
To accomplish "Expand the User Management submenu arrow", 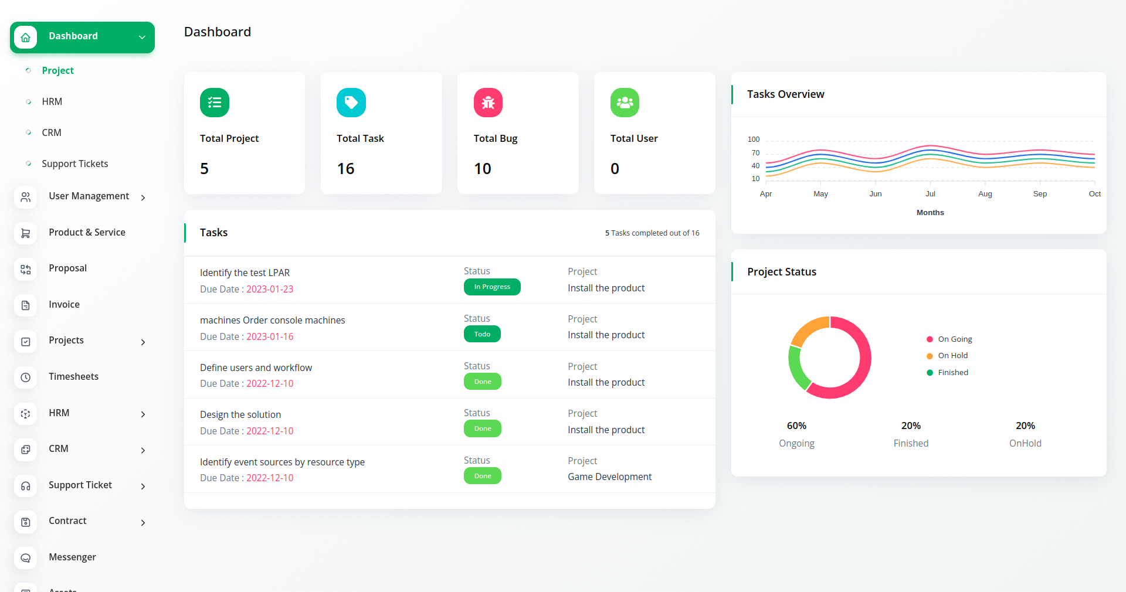I will click(x=143, y=198).
